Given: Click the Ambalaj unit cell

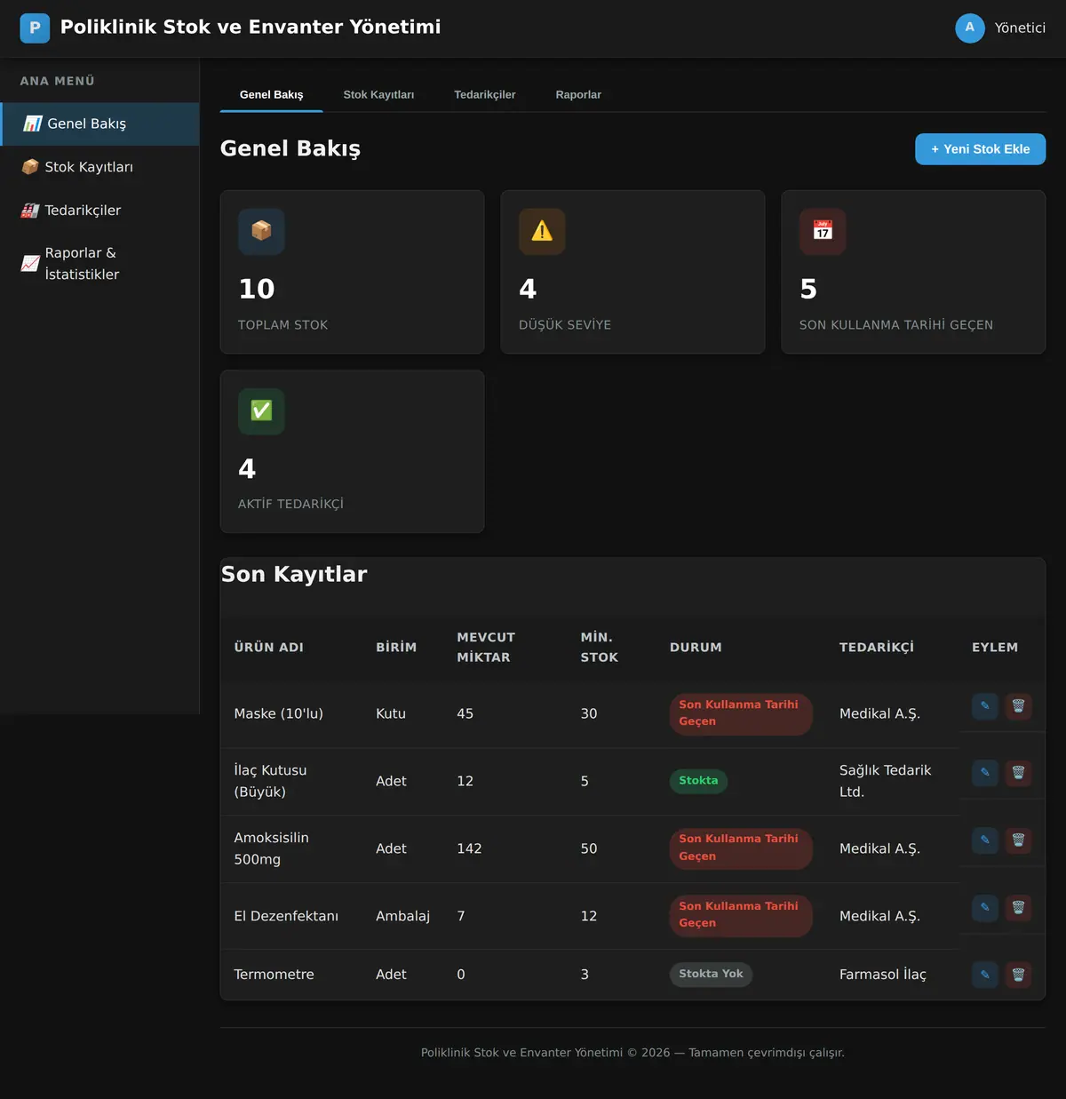Looking at the screenshot, I should pos(402,916).
